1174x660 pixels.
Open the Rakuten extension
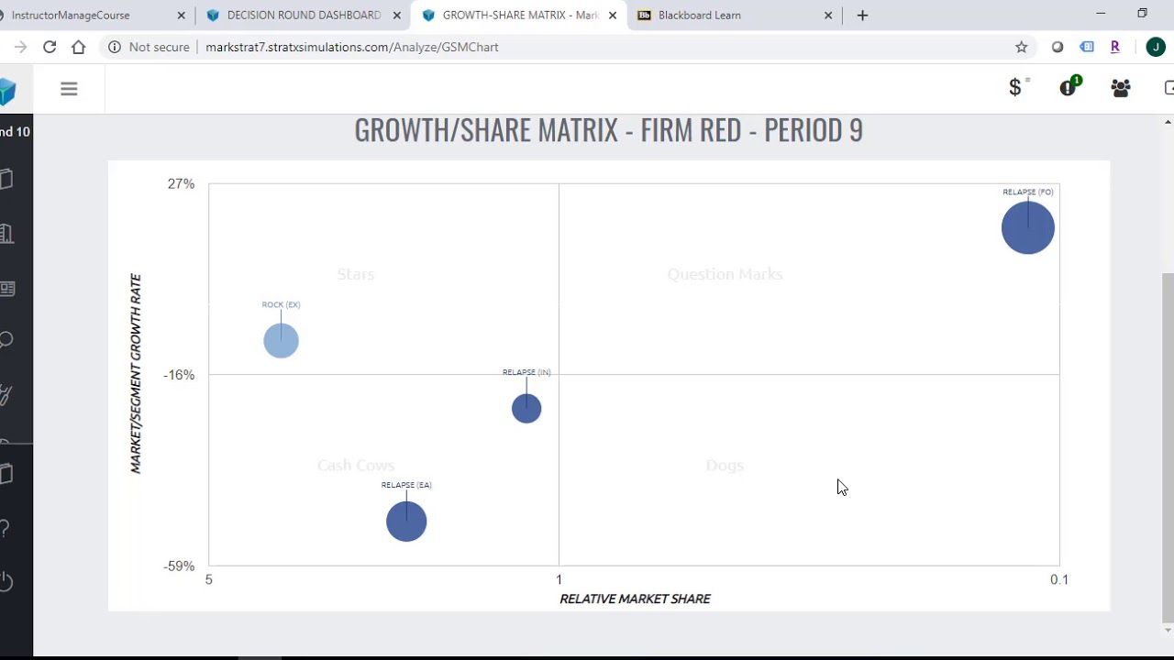coord(1114,47)
